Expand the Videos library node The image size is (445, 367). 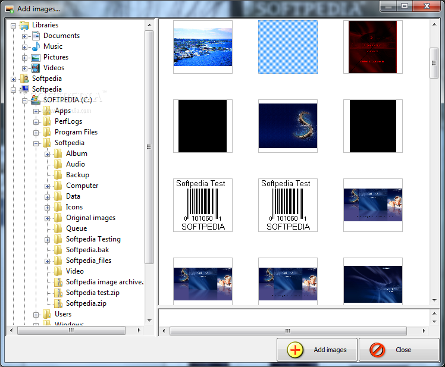(x=24, y=68)
